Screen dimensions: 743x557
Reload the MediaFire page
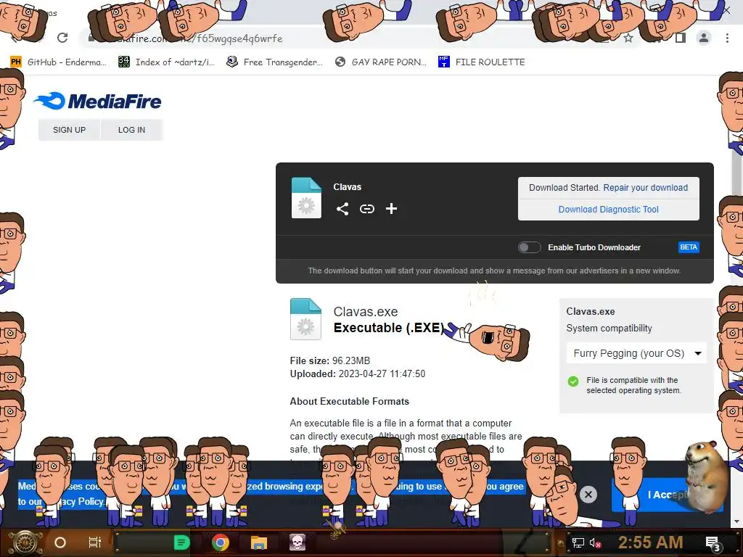(62, 38)
